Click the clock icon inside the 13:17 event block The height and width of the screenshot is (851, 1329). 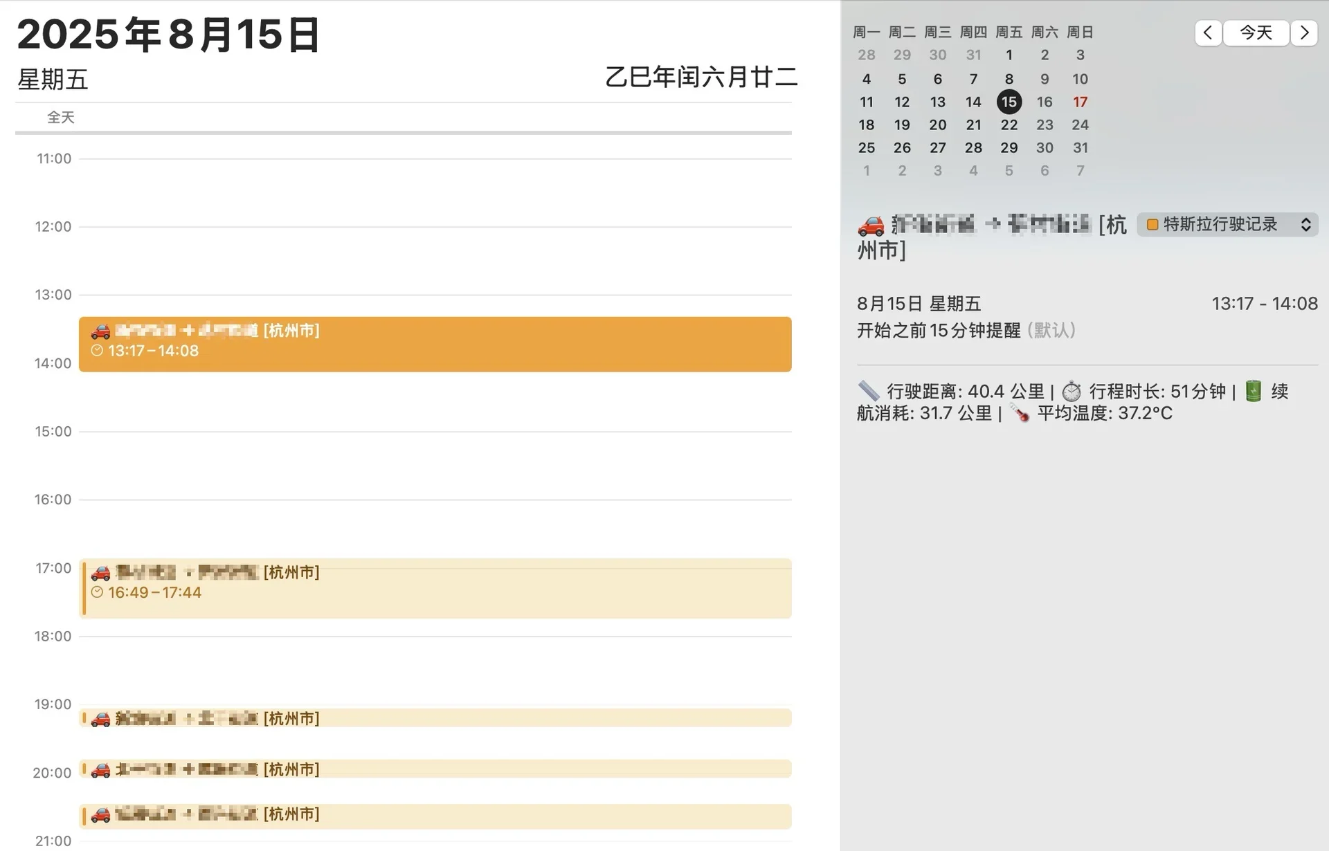point(97,351)
